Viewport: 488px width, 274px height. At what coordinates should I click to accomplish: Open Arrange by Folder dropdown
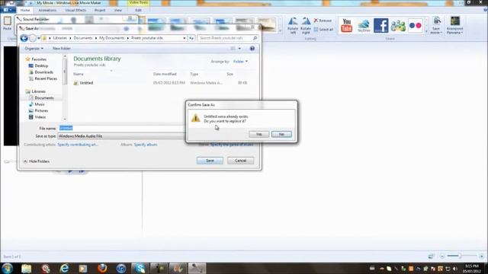tap(240, 62)
